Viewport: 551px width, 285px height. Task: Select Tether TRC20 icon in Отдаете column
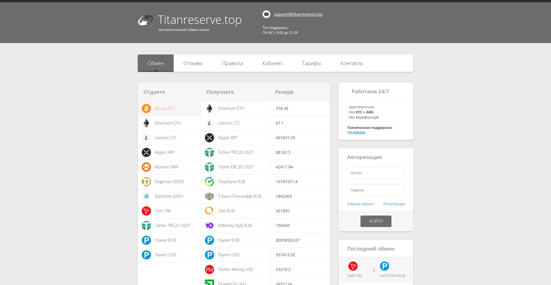(x=146, y=226)
